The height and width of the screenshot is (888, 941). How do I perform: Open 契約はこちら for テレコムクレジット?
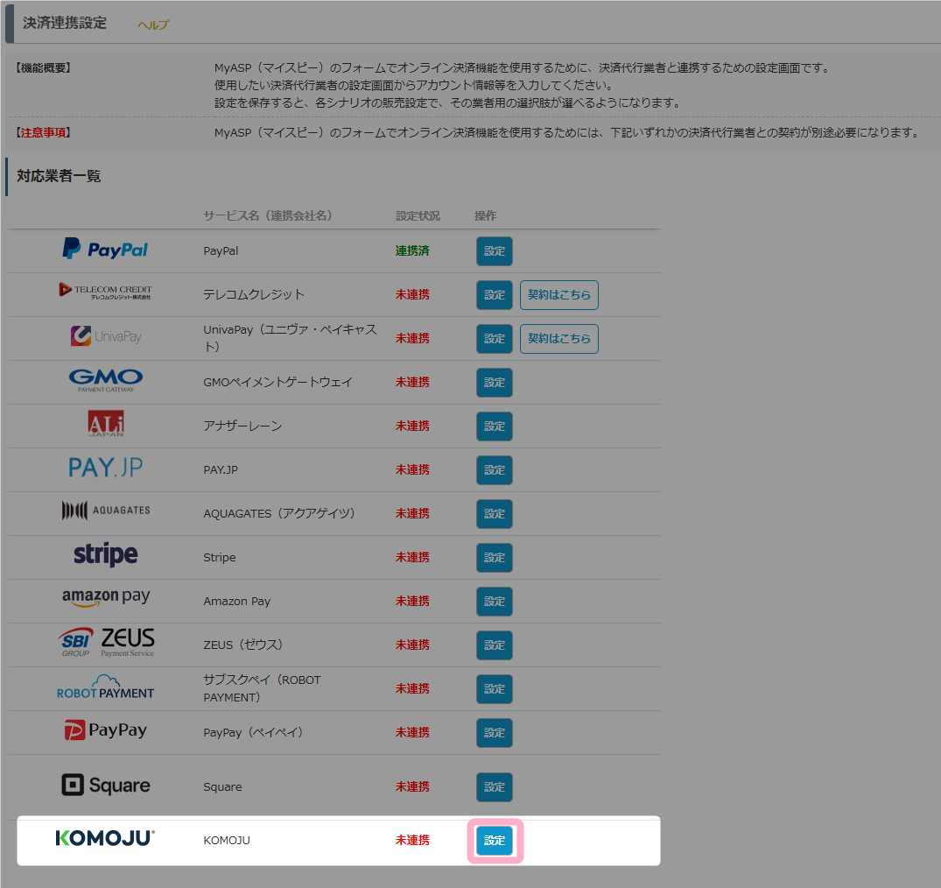pyautogui.click(x=558, y=295)
